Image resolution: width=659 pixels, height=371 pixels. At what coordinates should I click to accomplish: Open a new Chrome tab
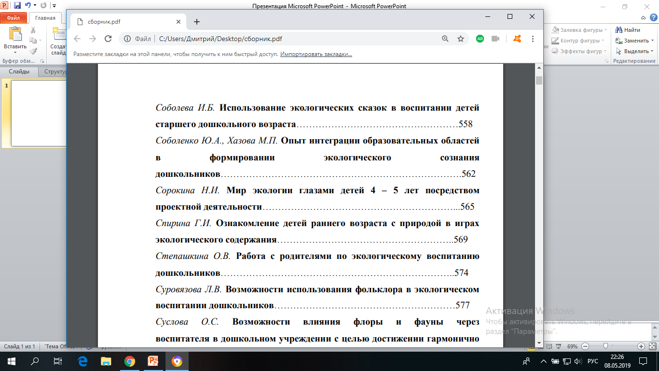click(x=197, y=22)
